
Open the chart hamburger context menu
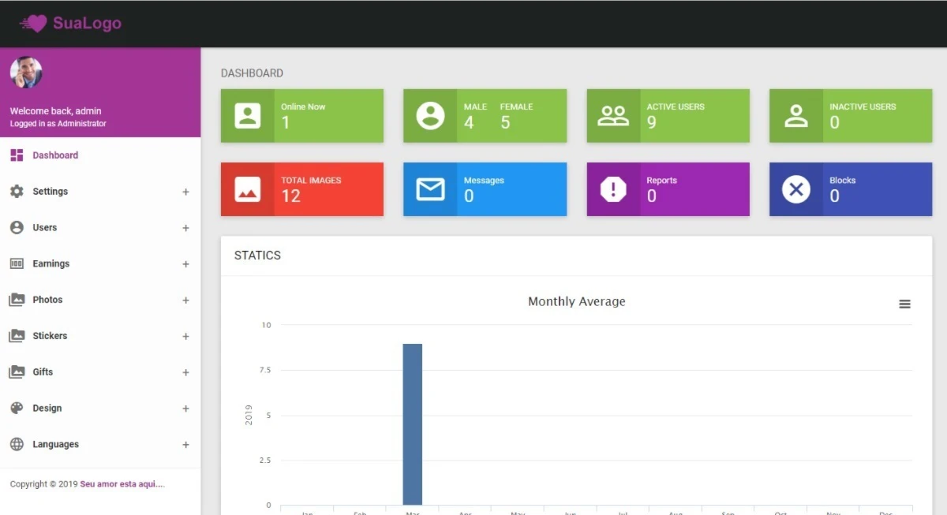pyautogui.click(x=904, y=304)
